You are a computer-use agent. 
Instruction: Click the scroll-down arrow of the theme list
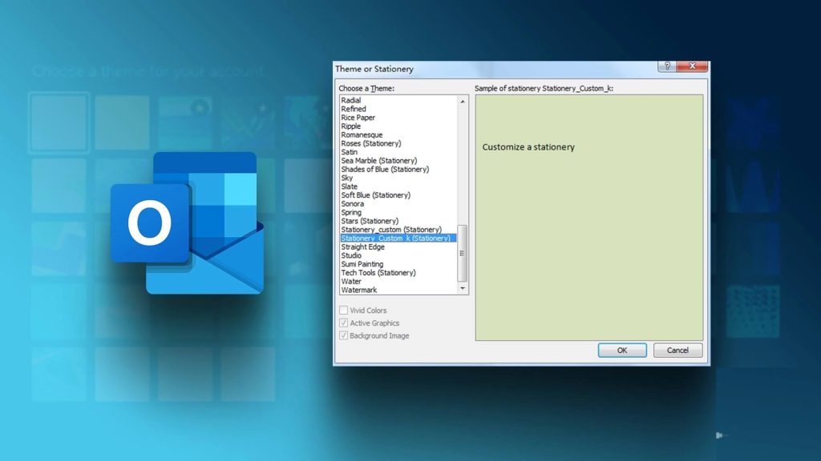[x=463, y=289]
